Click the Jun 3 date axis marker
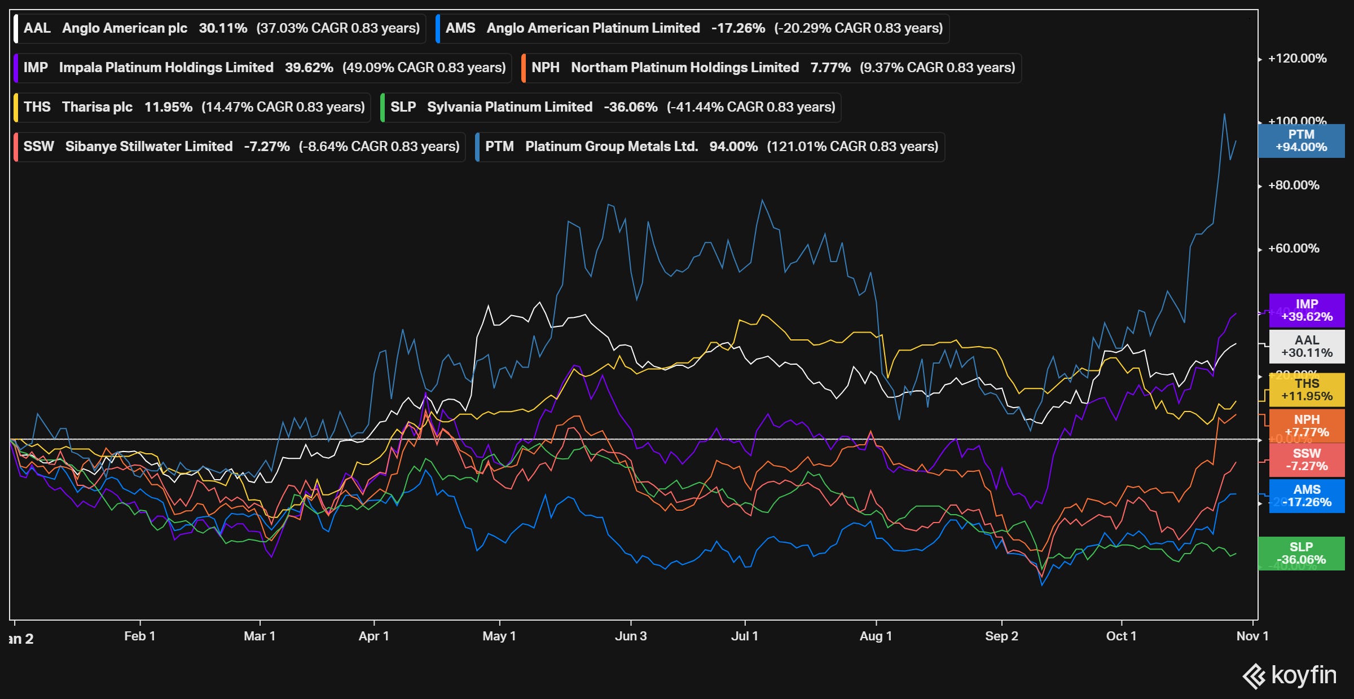The width and height of the screenshot is (1354, 699). (631, 636)
